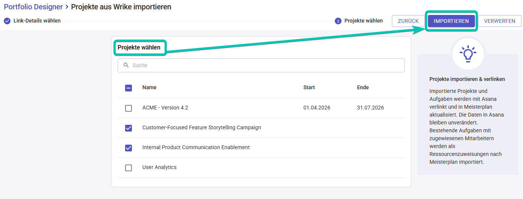The height and width of the screenshot is (199, 523).
Task: Select the Link-Details wählen step
Action: [x=37, y=21]
